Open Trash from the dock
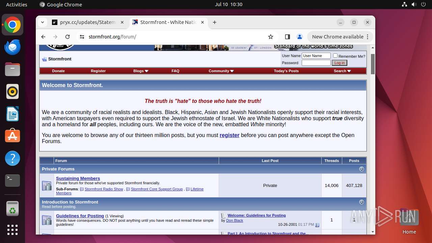 (12, 209)
